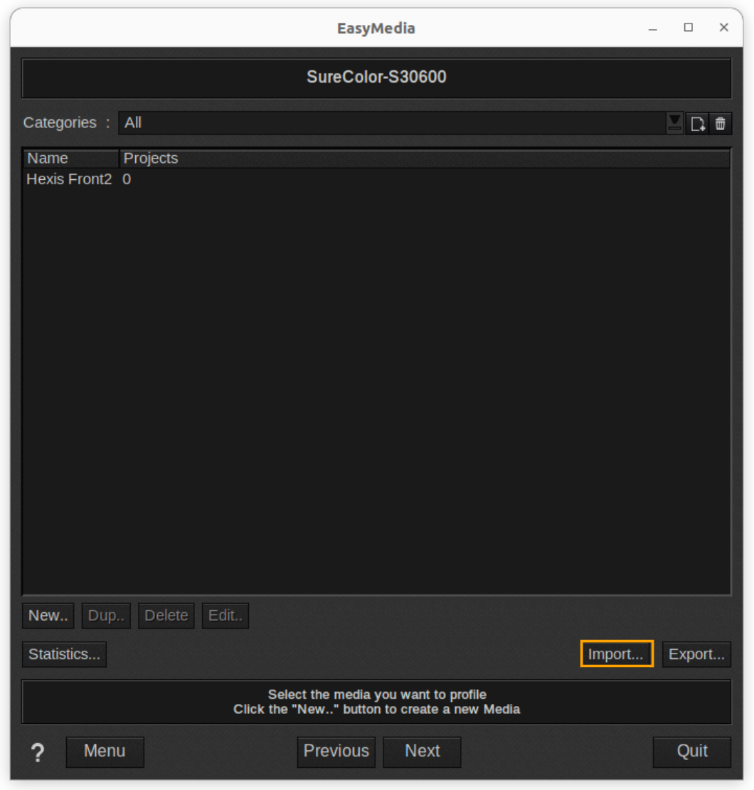The image size is (754, 790).
Task: Import a media profile
Action: 616,654
